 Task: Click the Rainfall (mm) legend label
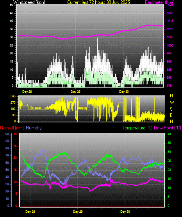pyautogui.click(x=12, y=128)
